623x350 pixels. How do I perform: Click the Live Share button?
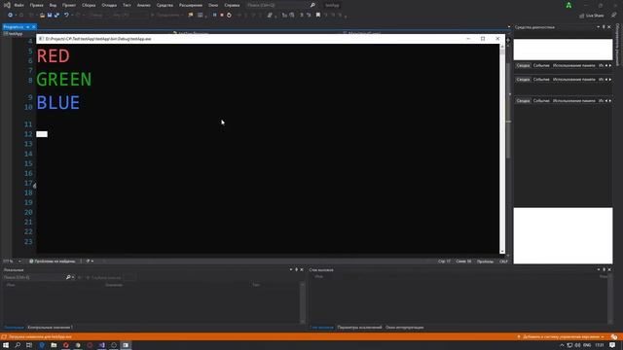[x=592, y=16]
